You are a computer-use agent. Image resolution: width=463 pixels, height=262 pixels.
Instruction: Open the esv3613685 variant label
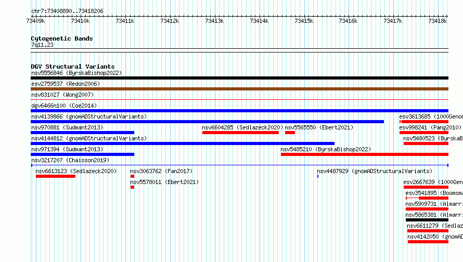click(x=431, y=116)
